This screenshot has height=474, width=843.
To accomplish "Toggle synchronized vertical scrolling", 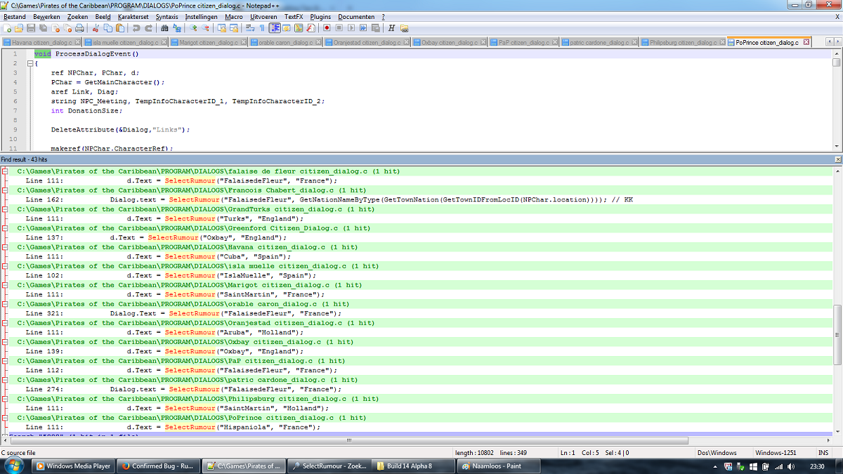I will (x=221, y=28).
